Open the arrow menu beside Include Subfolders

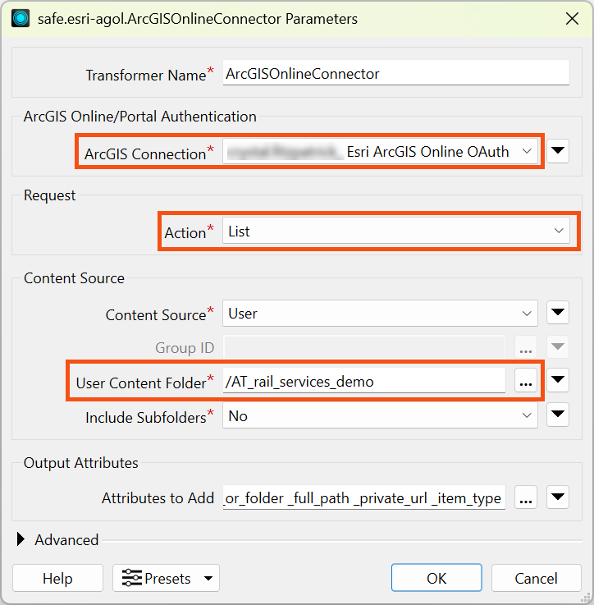click(558, 415)
